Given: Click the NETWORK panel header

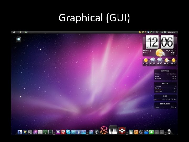Looking at the screenshot, I should tap(165, 71).
